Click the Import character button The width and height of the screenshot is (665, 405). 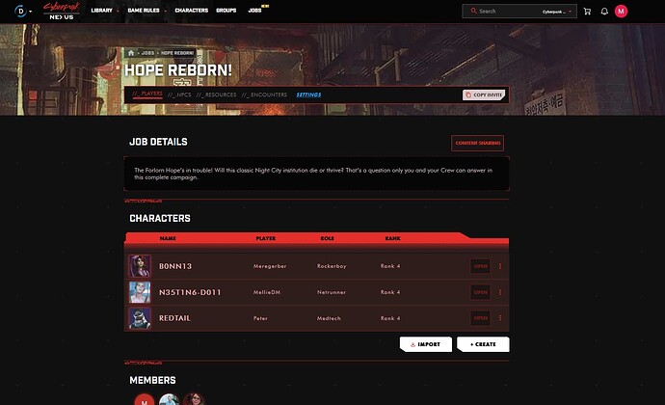point(426,344)
